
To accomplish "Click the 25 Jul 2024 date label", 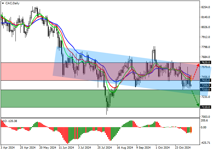I will pyautogui.click(x=105, y=148).
